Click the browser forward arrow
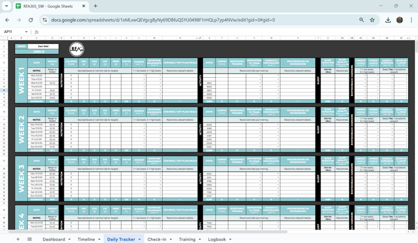This screenshot has width=418, height=243. [x=18, y=20]
